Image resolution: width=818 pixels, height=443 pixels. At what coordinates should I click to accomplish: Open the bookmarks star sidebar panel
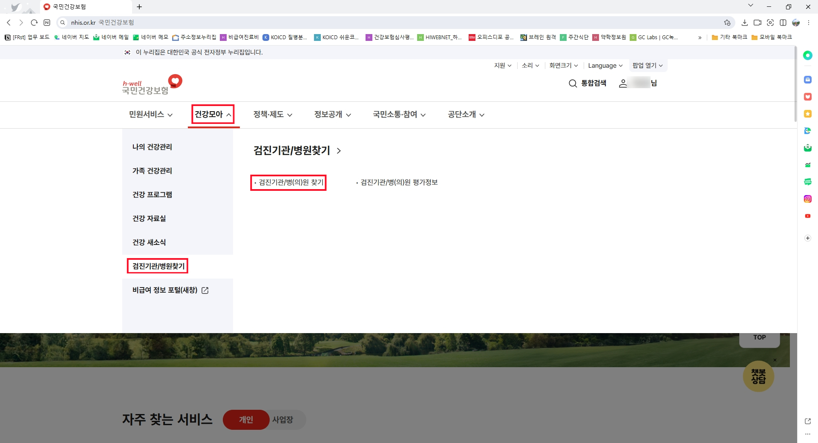pos(807,114)
